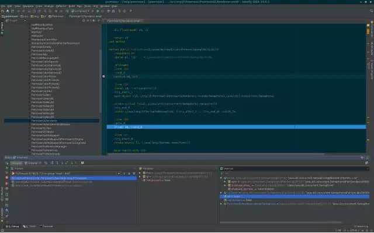Screen dimensions: 374x233
Task: Open the Help menu
Action: coord(115,6)
